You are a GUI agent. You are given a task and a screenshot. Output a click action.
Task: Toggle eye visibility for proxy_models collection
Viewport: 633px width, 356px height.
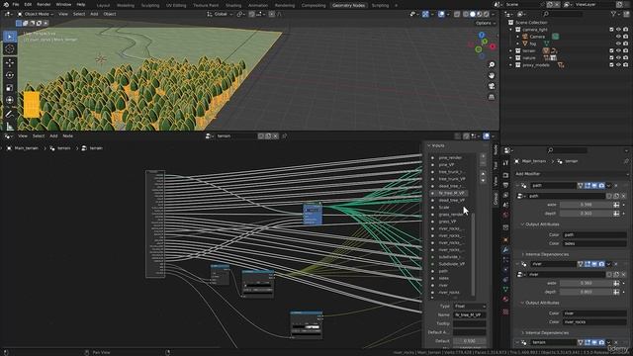pos(618,64)
